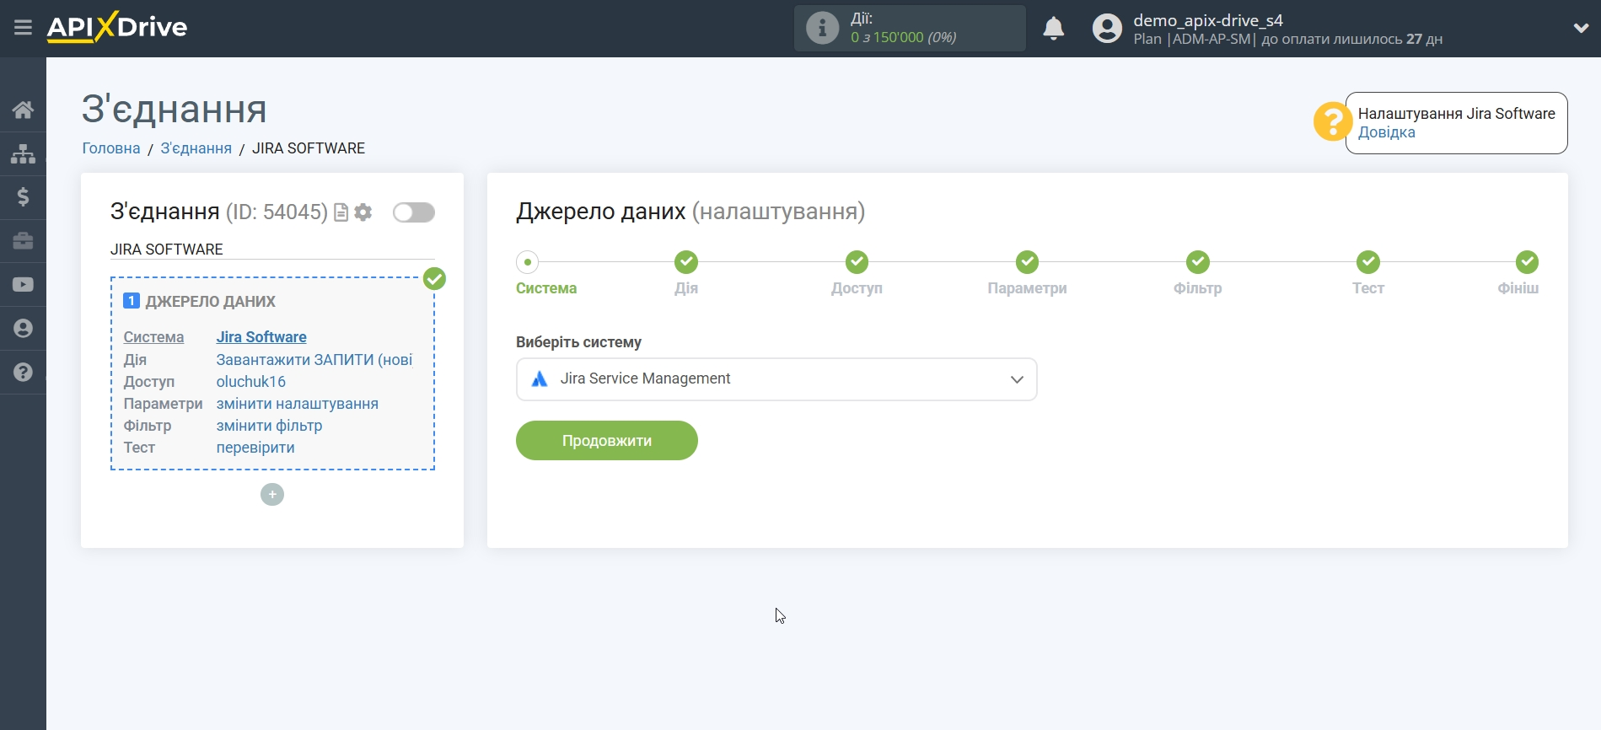The image size is (1601, 730).
Task: Go to Головна breadcrumb
Action: click(111, 148)
